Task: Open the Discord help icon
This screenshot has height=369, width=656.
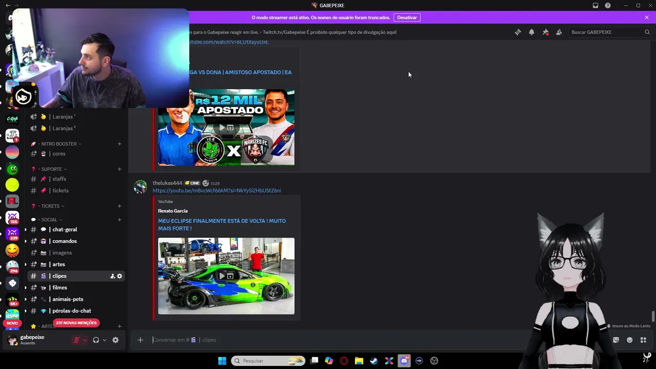Action: click(x=608, y=6)
